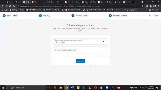Switch to the Wear tab
Viewport: 161px width, 90px height.
(x=35, y=2)
